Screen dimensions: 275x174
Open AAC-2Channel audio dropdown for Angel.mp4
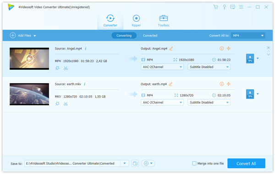point(162,67)
